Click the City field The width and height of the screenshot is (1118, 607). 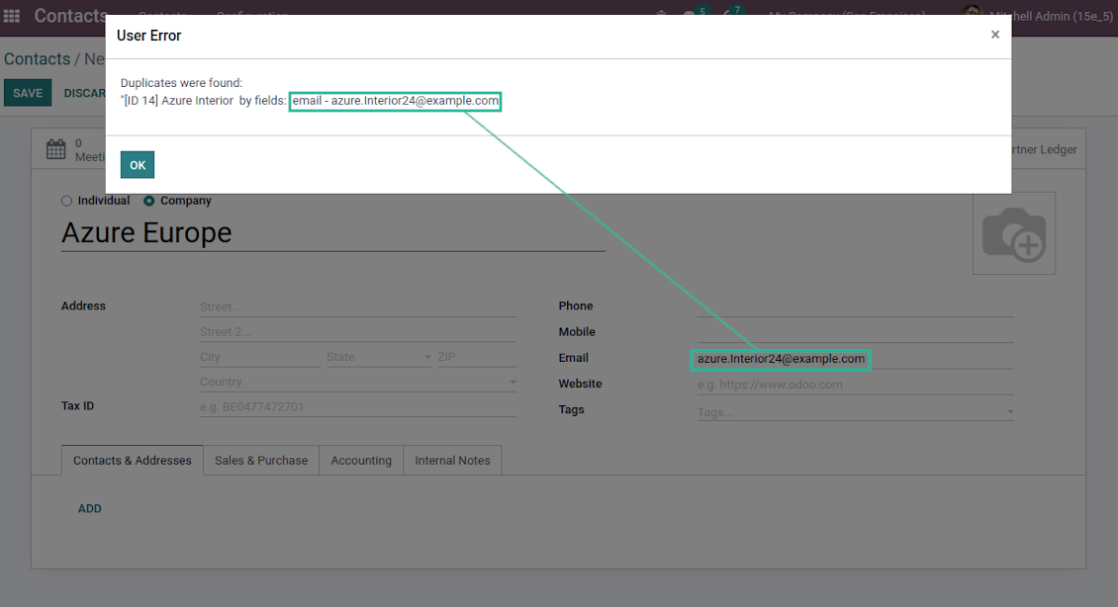pyautogui.click(x=259, y=357)
